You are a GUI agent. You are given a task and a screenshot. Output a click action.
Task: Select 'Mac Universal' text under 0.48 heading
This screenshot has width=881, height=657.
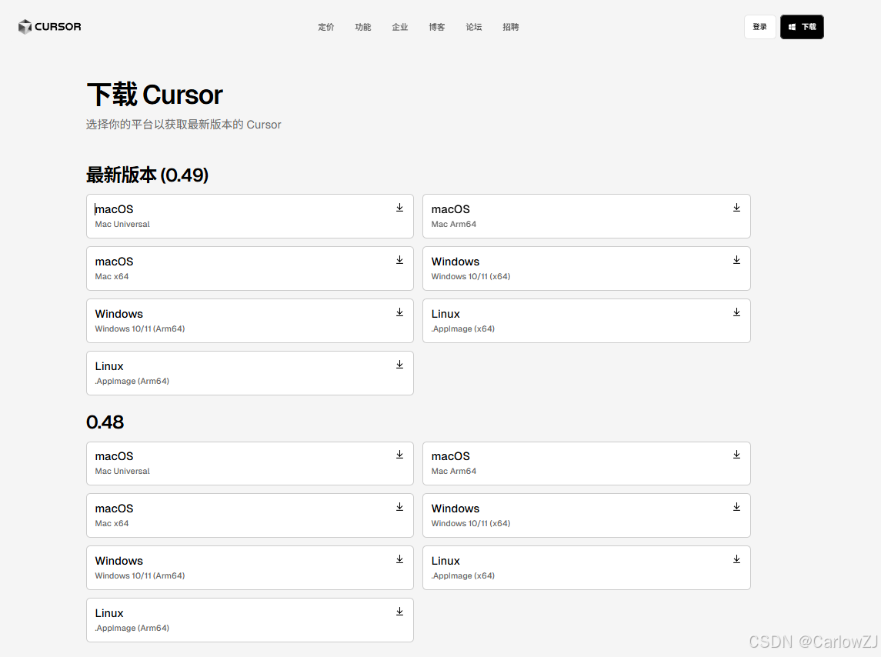pyautogui.click(x=122, y=471)
